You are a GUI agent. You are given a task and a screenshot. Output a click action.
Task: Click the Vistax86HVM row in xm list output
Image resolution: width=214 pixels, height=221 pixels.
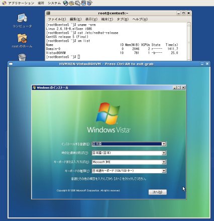[112, 53]
